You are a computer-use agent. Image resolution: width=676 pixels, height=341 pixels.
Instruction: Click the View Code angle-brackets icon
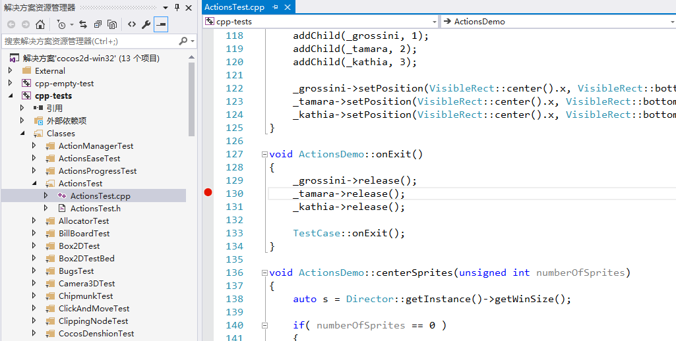132,24
